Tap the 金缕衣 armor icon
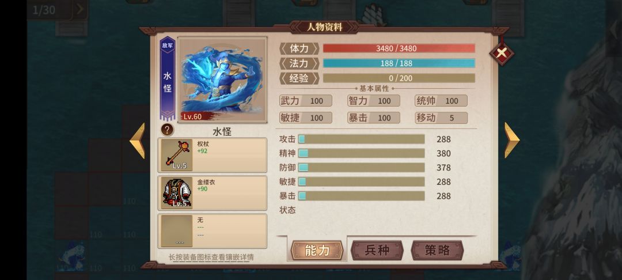 [177, 193]
